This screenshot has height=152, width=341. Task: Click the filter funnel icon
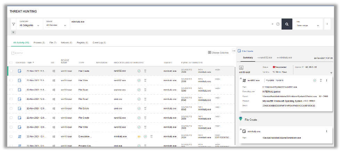14,24
